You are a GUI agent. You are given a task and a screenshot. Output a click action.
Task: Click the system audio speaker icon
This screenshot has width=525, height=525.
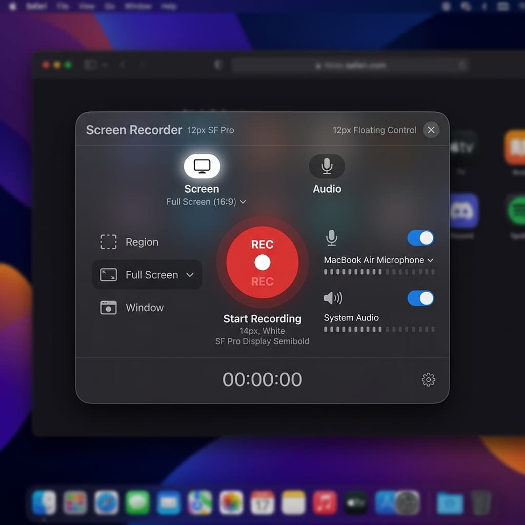(x=332, y=298)
